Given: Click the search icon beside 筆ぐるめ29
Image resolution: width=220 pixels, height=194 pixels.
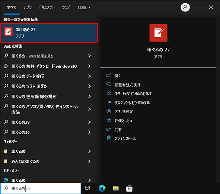Looking at the screenshot, I should (6, 122).
